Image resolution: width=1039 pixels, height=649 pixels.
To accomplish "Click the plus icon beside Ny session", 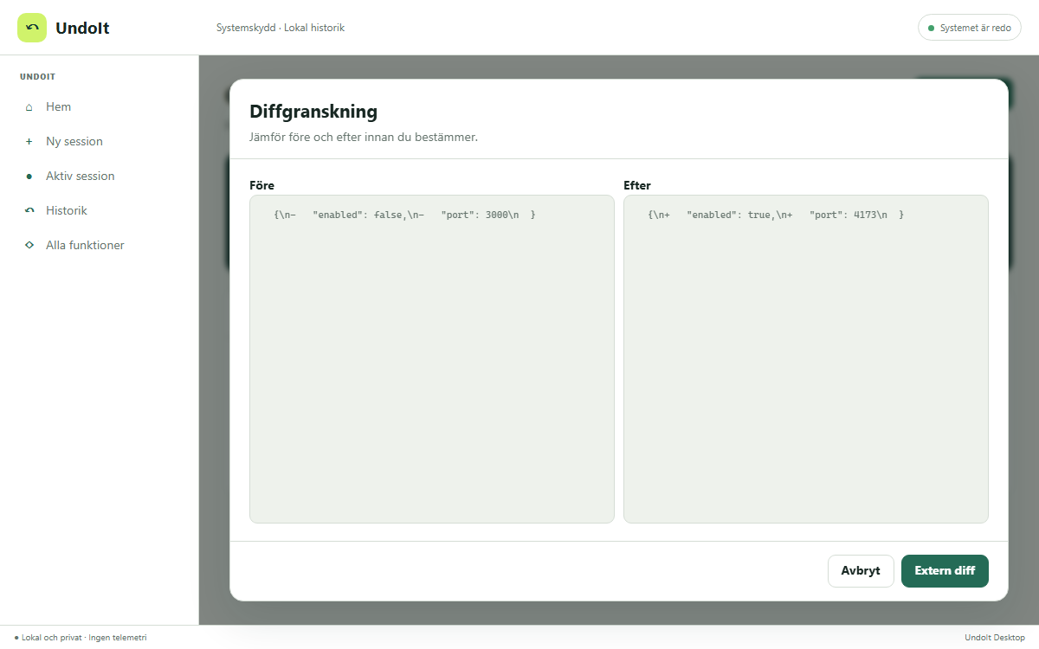I will (x=29, y=142).
